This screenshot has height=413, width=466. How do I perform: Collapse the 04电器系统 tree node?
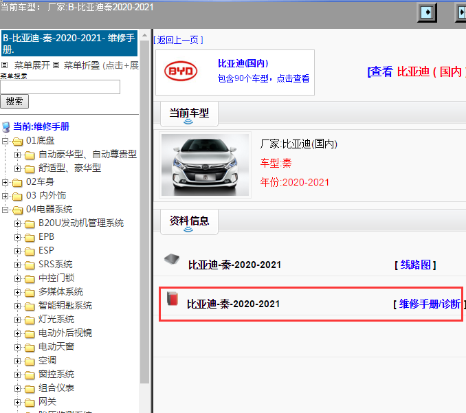point(5,210)
